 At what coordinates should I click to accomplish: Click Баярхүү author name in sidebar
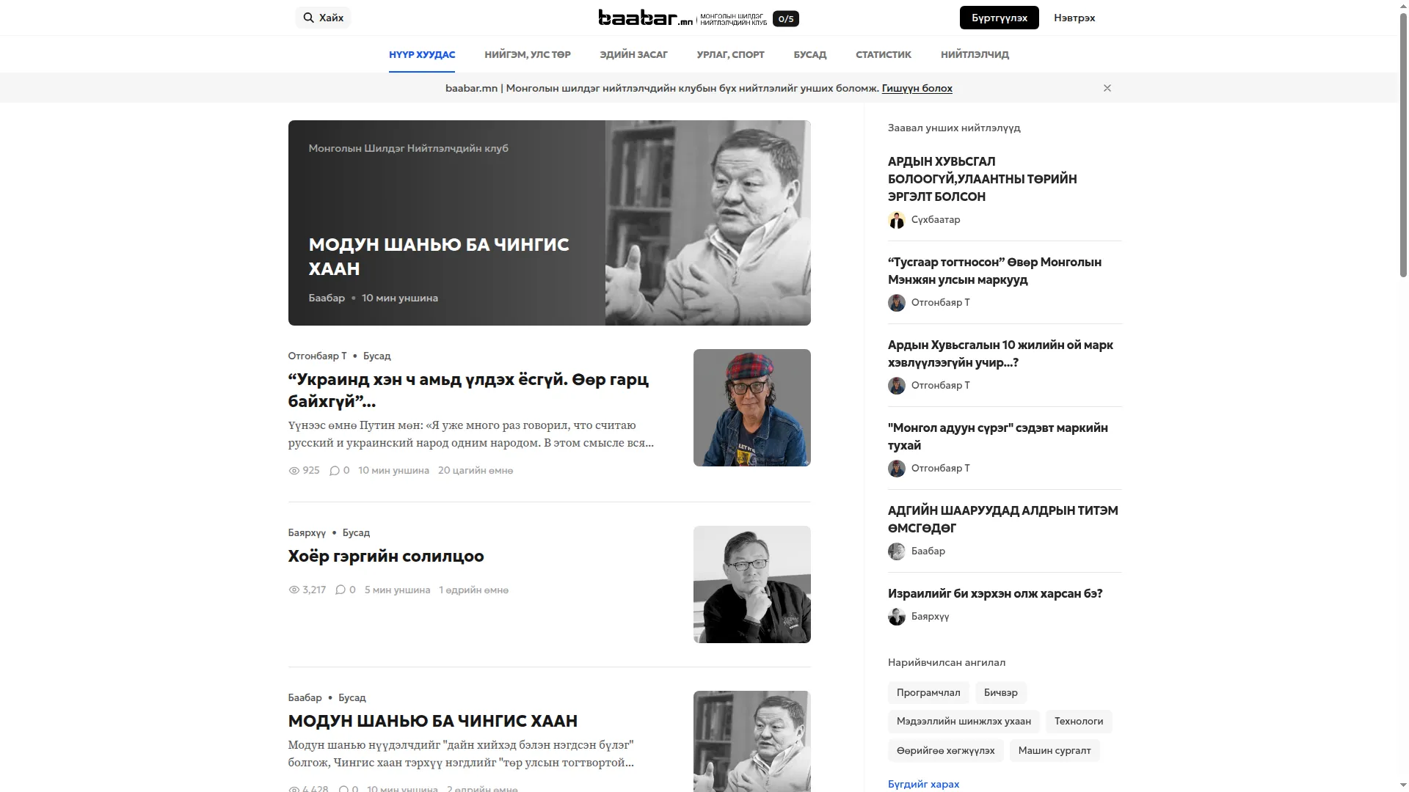(x=931, y=617)
